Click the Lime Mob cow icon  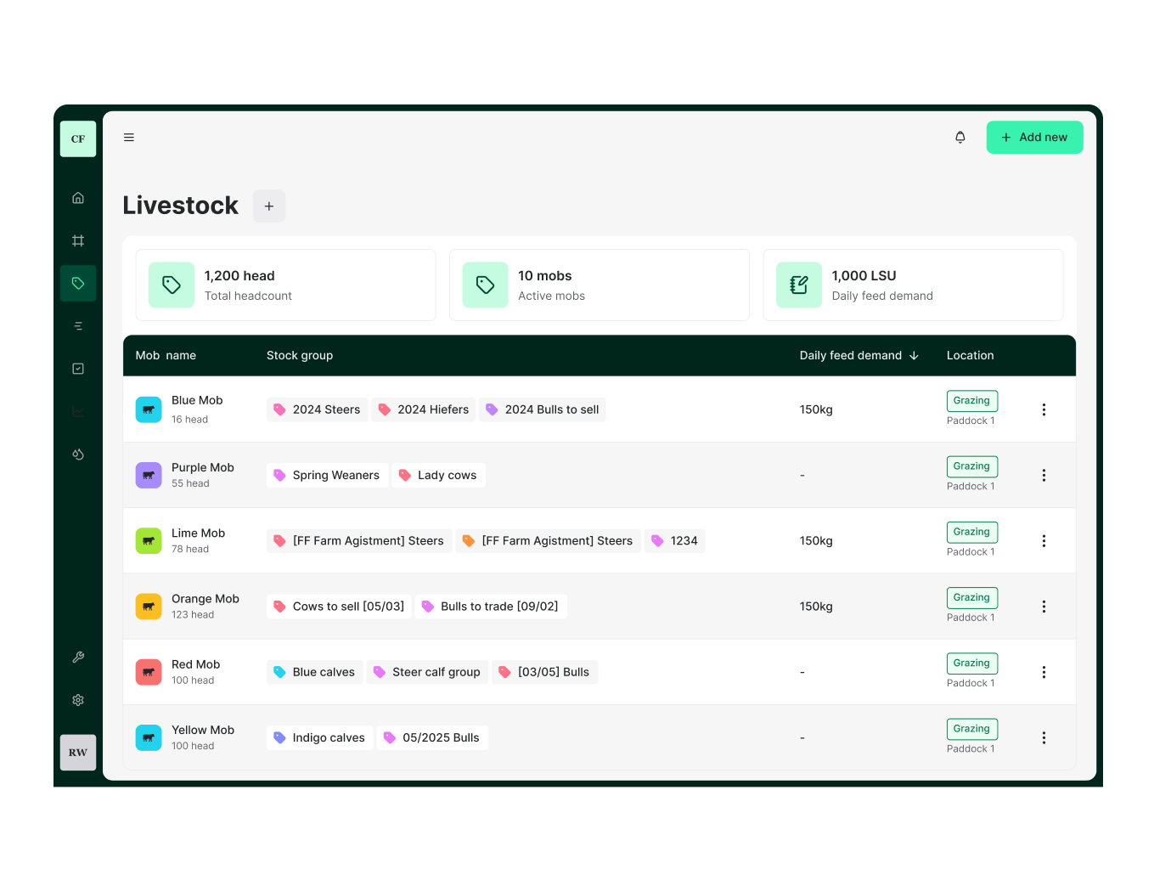tap(149, 540)
